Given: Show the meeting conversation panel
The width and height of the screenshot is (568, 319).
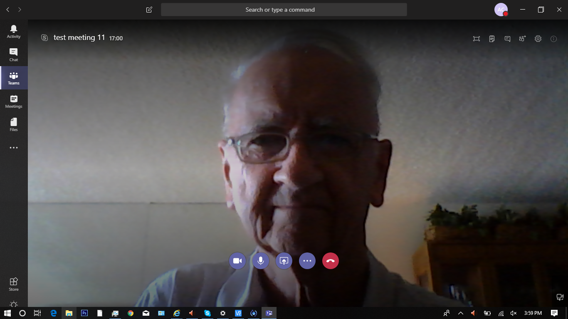Looking at the screenshot, I should (507, 39).
